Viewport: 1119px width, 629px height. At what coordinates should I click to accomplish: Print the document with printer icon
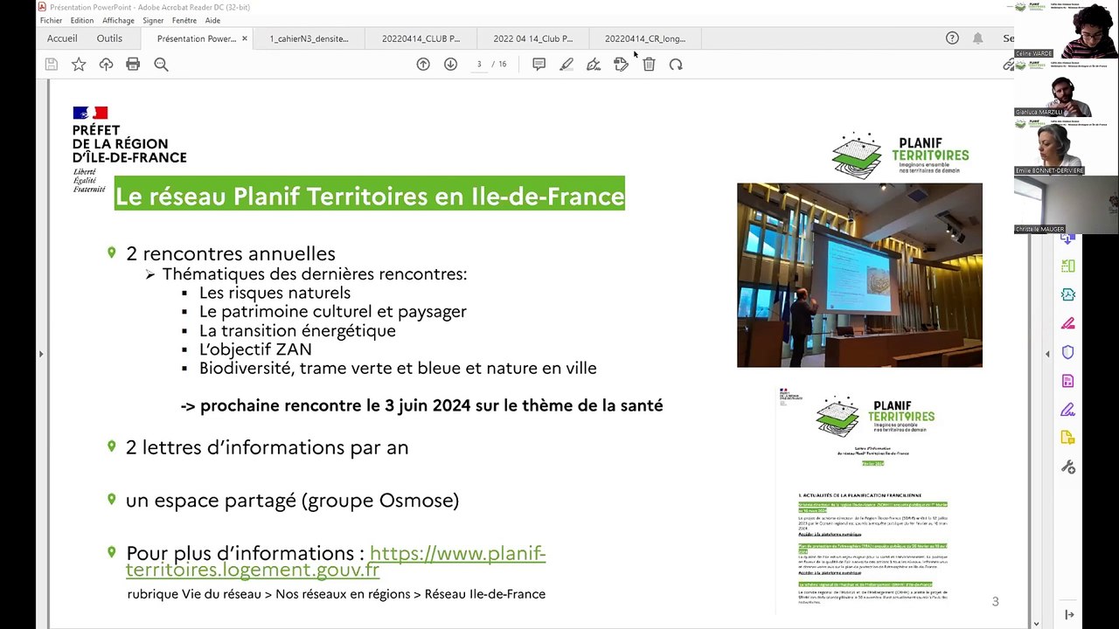(x=133, y=64)
